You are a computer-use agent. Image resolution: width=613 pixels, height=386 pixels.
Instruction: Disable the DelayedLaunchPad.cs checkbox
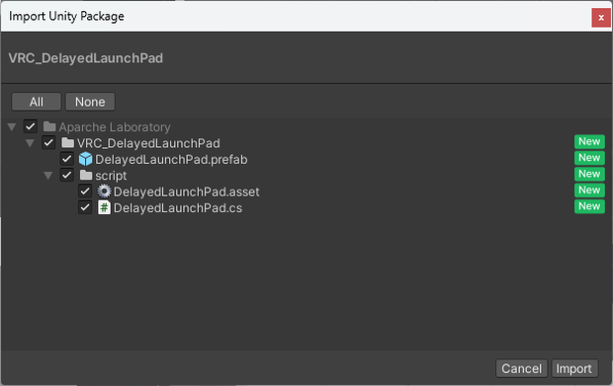pyautogui.click(x=85, y=207)
